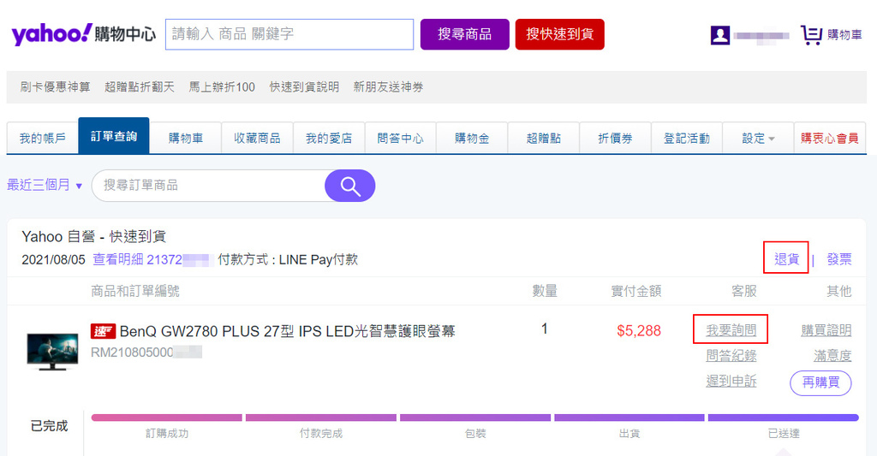This screenshot has height=456, width=877.
Task: Click the 退貨 return link
Action: click(x=786, y=259)
